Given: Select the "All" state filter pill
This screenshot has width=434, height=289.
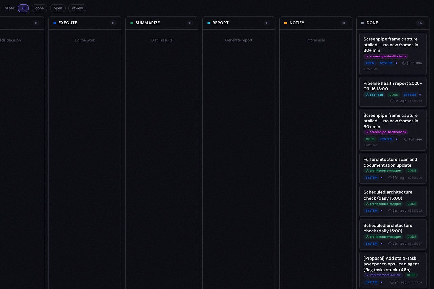Looking at the screenshot, I should click(23, 8).
